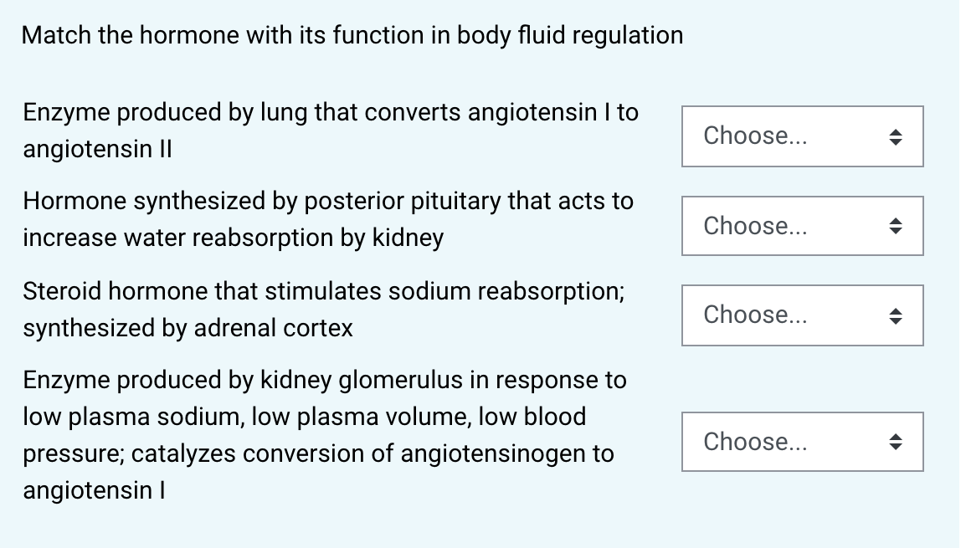Image resolution: width=966 pixels, height=548 pixels.
Task: Click the arrow icon for kidney glomerulus enzyme
Action: [x=895, y=442]
